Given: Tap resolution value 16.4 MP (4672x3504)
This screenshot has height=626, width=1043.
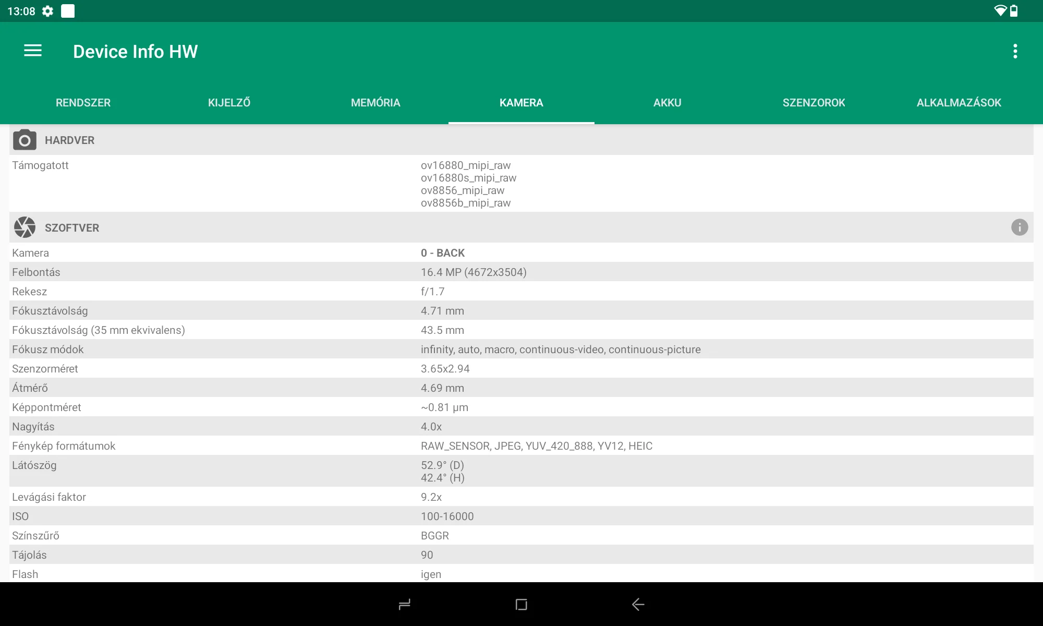Looking at the screenshot, I should click(474, 272).
